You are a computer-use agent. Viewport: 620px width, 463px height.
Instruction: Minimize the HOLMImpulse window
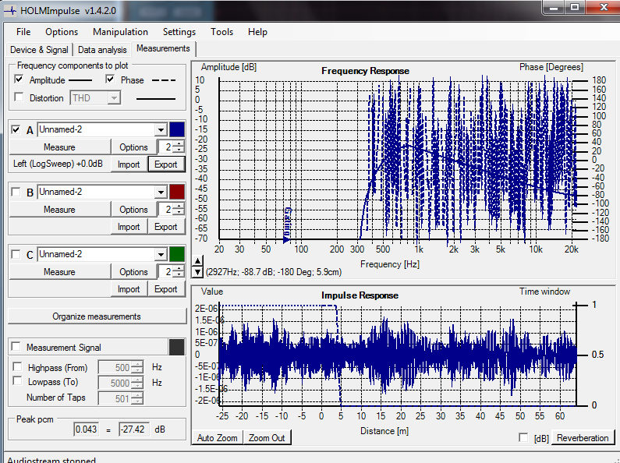click(553, 7)
